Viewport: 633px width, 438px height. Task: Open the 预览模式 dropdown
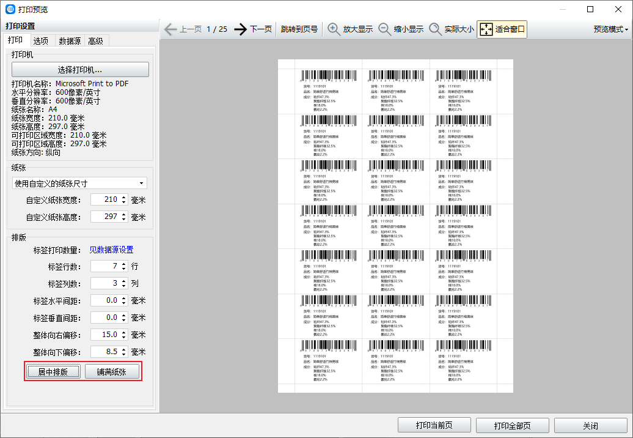click(611, 29)
